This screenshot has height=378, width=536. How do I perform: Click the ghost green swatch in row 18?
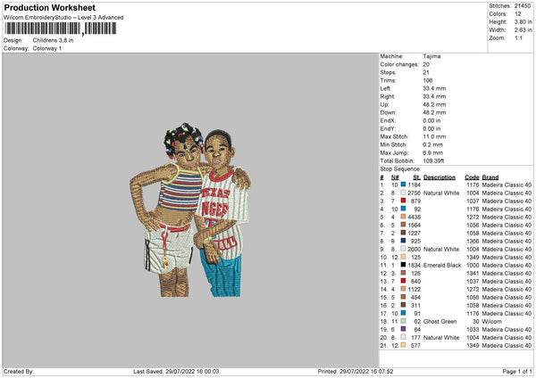[x=404, y=321]
